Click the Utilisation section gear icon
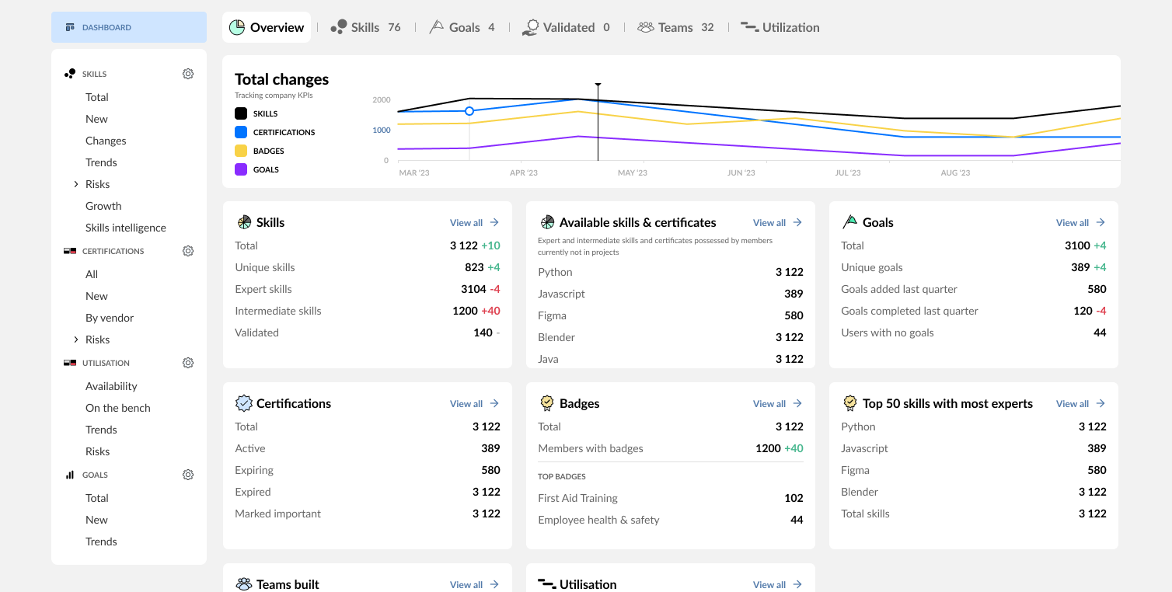This screenshot has width=1172, height=592. coord(188,363)
